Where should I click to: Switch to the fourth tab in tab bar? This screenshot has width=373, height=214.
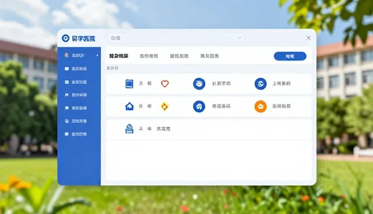pyautogui.click(x=209, y=56)
